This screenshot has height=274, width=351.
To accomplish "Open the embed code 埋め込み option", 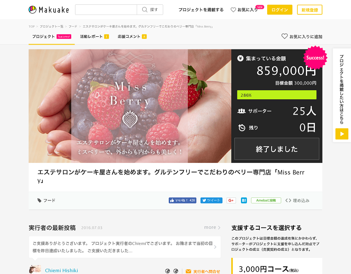I will (x=297, y=200).
